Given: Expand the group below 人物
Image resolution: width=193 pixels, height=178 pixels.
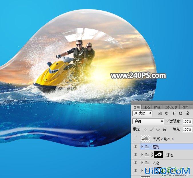Looking at the screenshot, I should coord(142,171).
